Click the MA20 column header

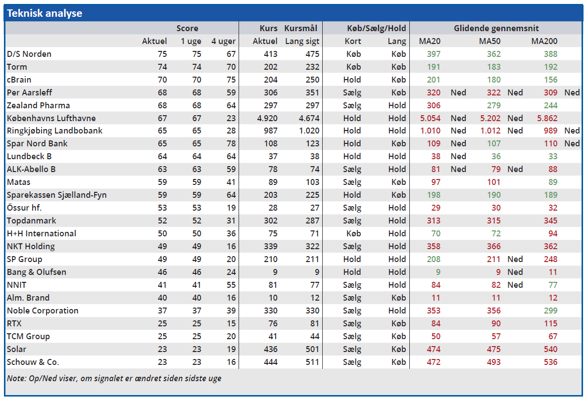click(x=430, y=41)
